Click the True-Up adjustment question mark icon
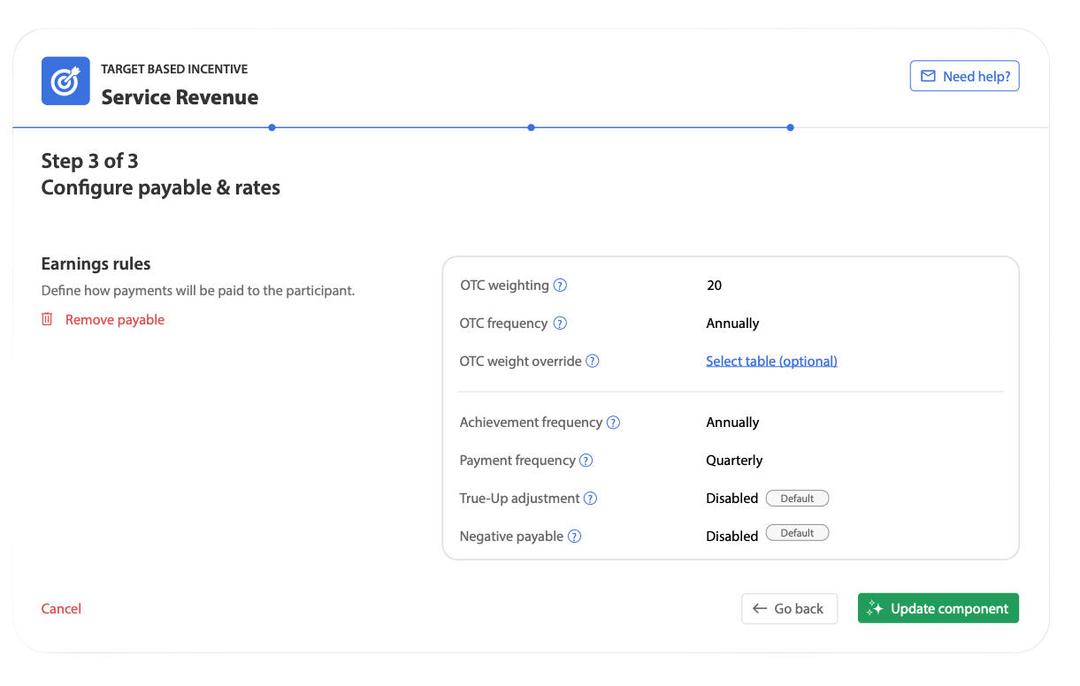Viewport: 1080px width, 686px height. [x=590, y=498]
